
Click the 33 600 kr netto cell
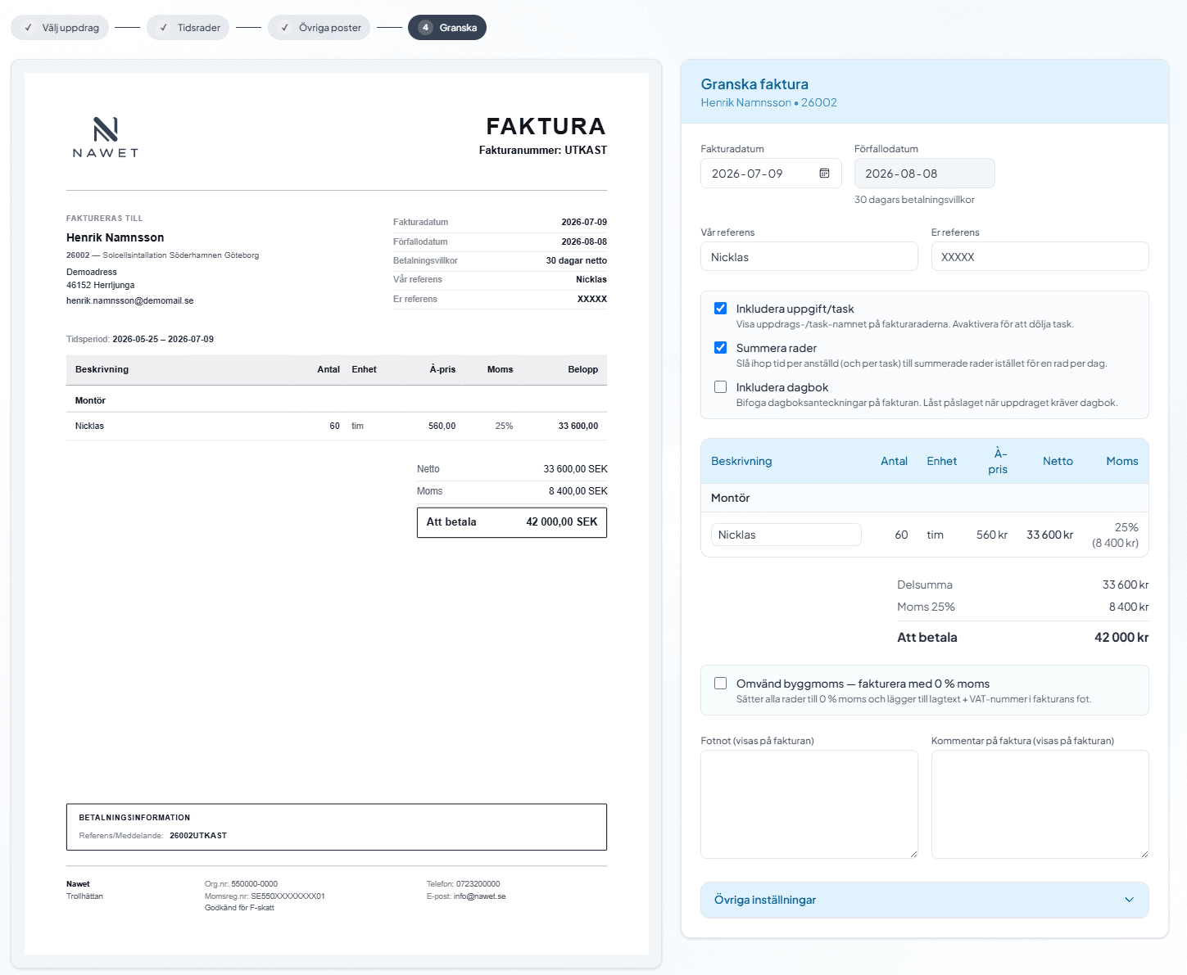[1049, 535]
